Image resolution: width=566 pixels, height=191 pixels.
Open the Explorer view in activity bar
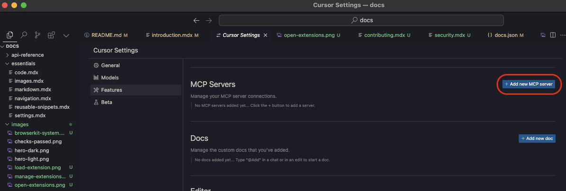tap(10, 35)
